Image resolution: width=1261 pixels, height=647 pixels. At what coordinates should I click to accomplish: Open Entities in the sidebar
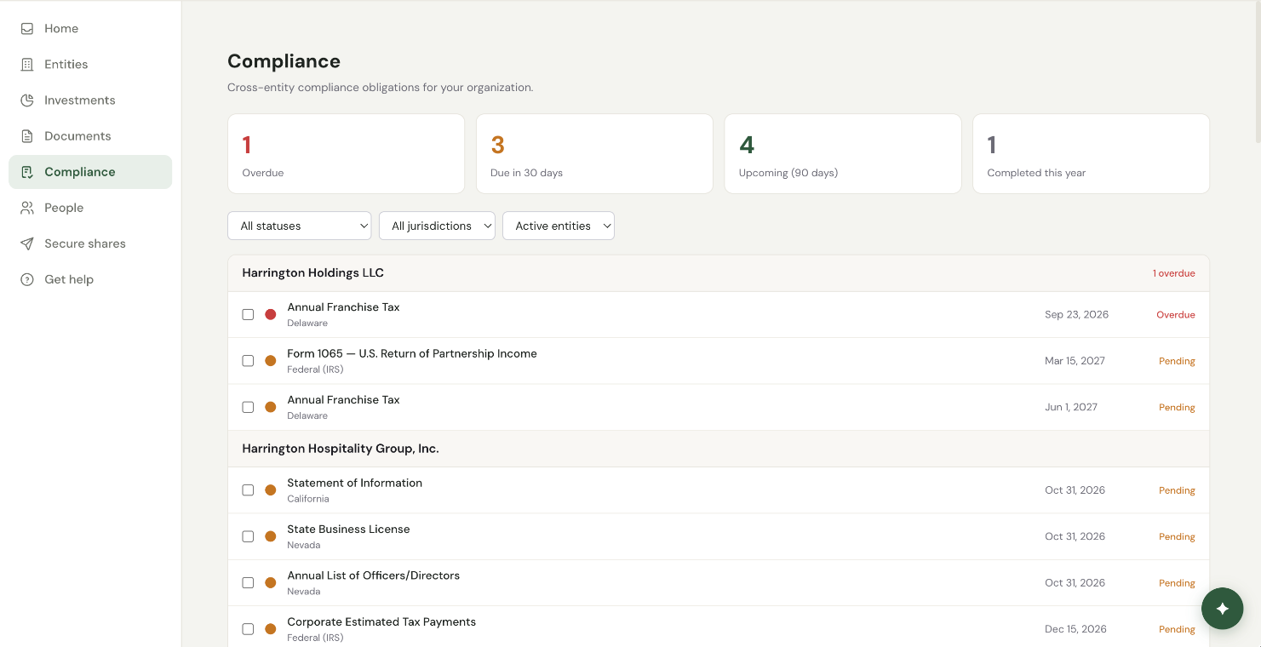tap(90, 65)
